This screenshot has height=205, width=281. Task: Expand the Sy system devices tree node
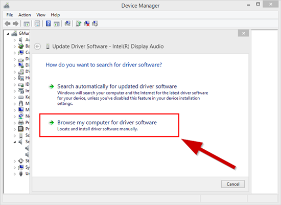15,168
